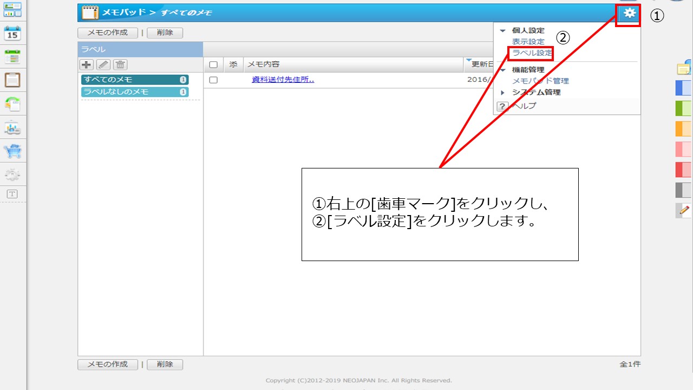Pick the blue color swatch
Screen dimensions: 693x390
click(x=684, y=88)
